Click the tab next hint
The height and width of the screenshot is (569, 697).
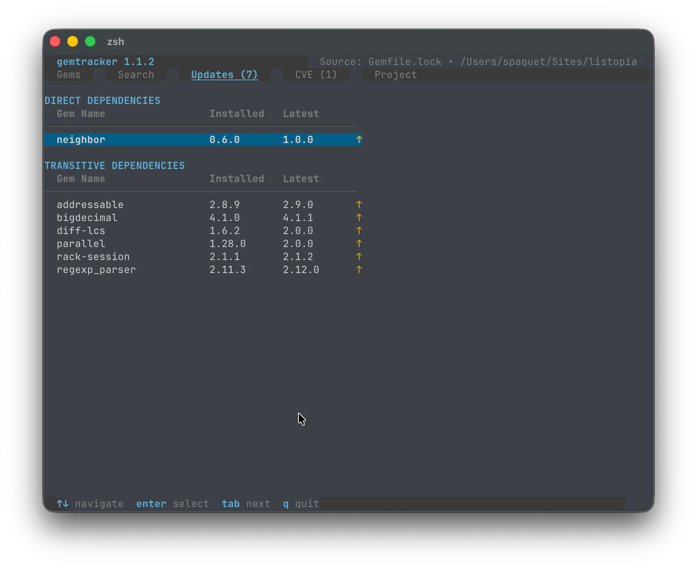246,504
